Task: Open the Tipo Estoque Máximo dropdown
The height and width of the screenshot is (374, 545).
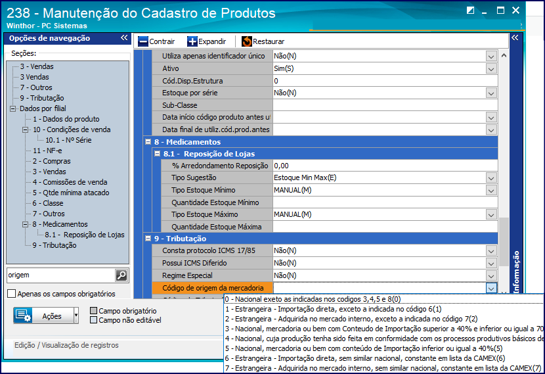Action: click(x=490, y=215)
